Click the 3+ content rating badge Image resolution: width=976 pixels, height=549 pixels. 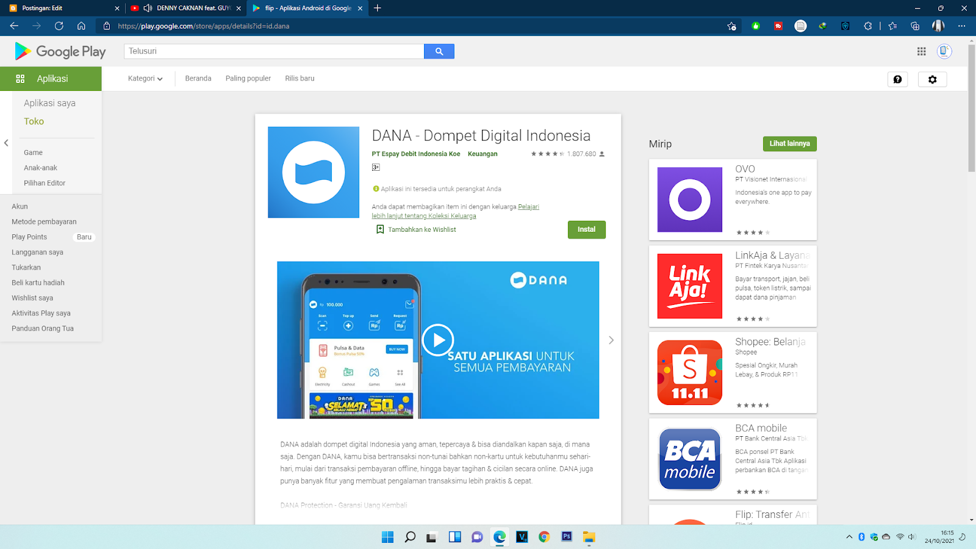point(376,167)
